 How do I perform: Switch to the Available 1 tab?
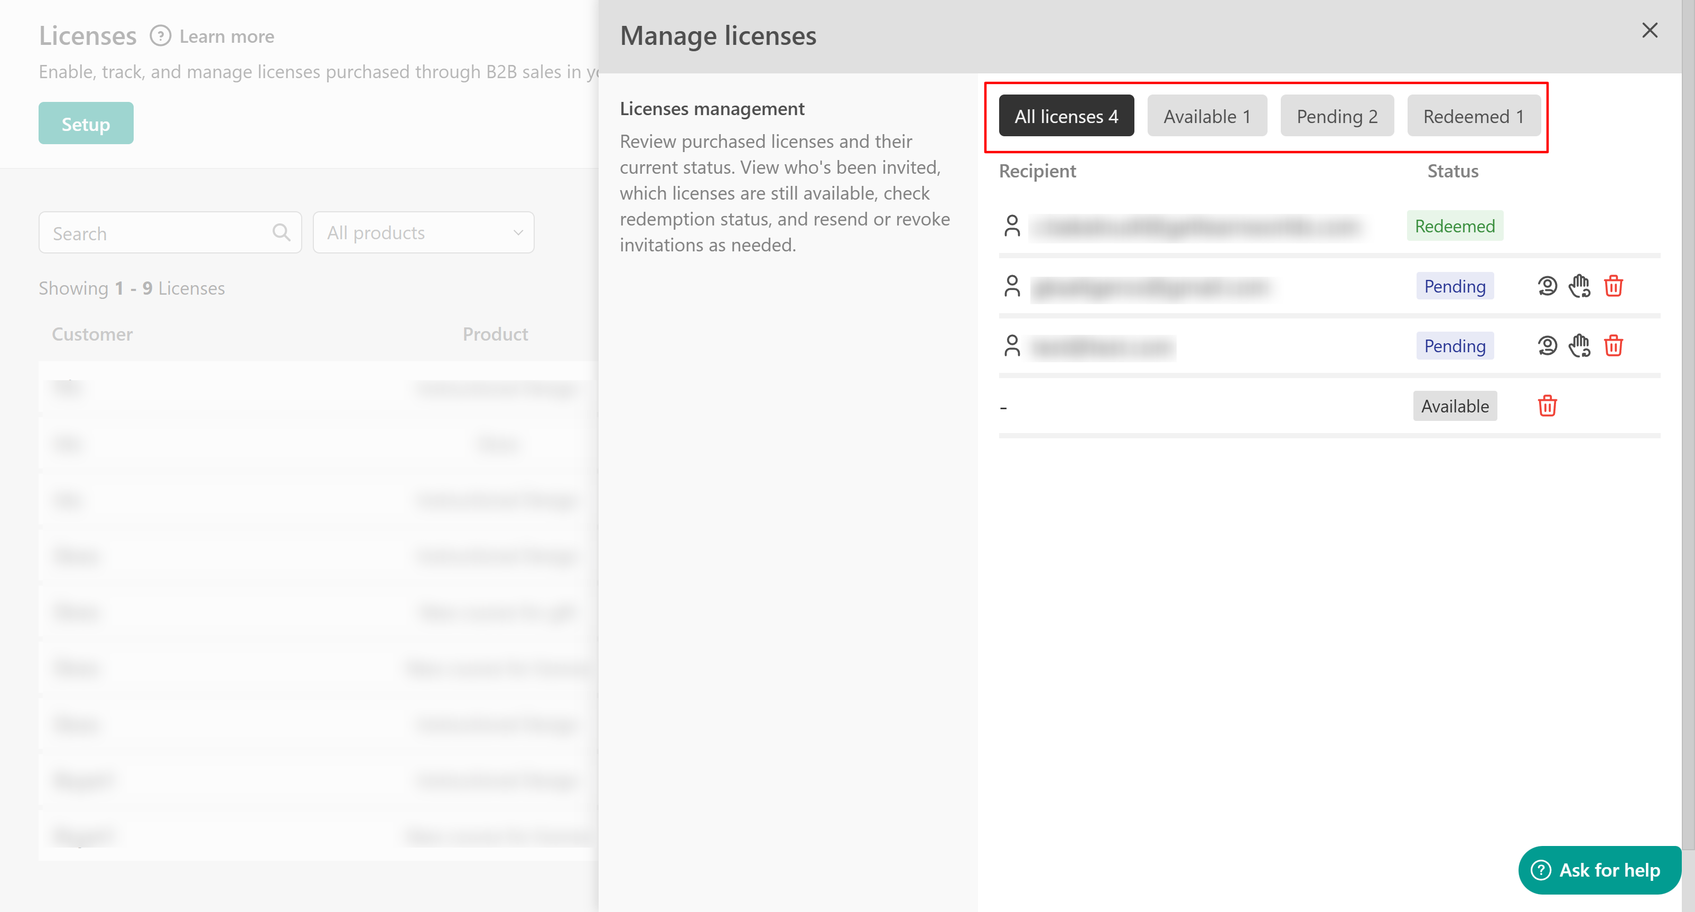[1207, 116]
